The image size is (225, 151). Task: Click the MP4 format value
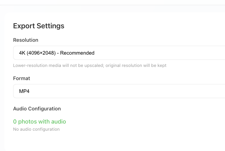point(24,92)
